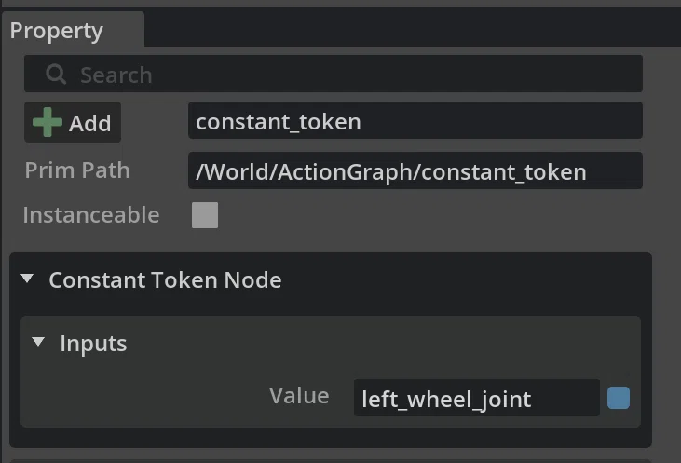Click the Constant Token Node header title
Screen dimensions: 681x463
165,279
